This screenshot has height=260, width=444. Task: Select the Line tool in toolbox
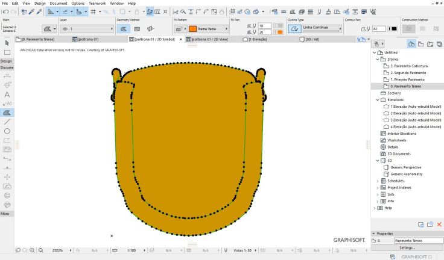click(x=7, y=122)
